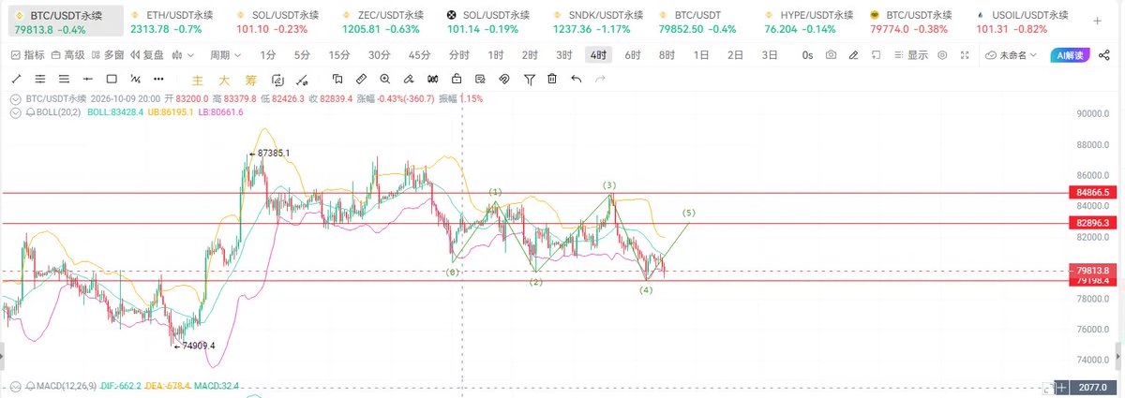Screen dimensions: 1125x398
Task: Select the wave pattern drawing tool
Action: pos(136,79)
